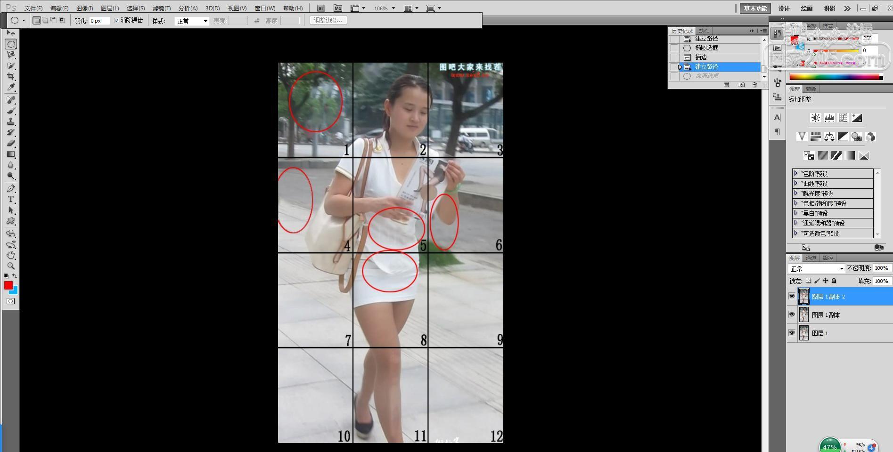
Task: Open the 滤镜(T) menu
Action: [161, 8]
